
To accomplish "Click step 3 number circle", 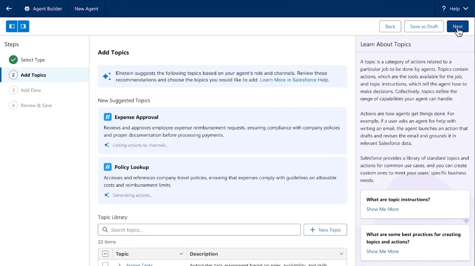I will 13,90.
